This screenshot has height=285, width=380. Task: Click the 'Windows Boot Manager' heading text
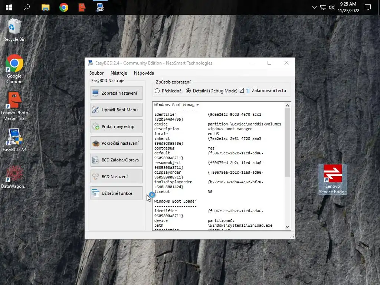pyautogui.click(x=176, y=105)
